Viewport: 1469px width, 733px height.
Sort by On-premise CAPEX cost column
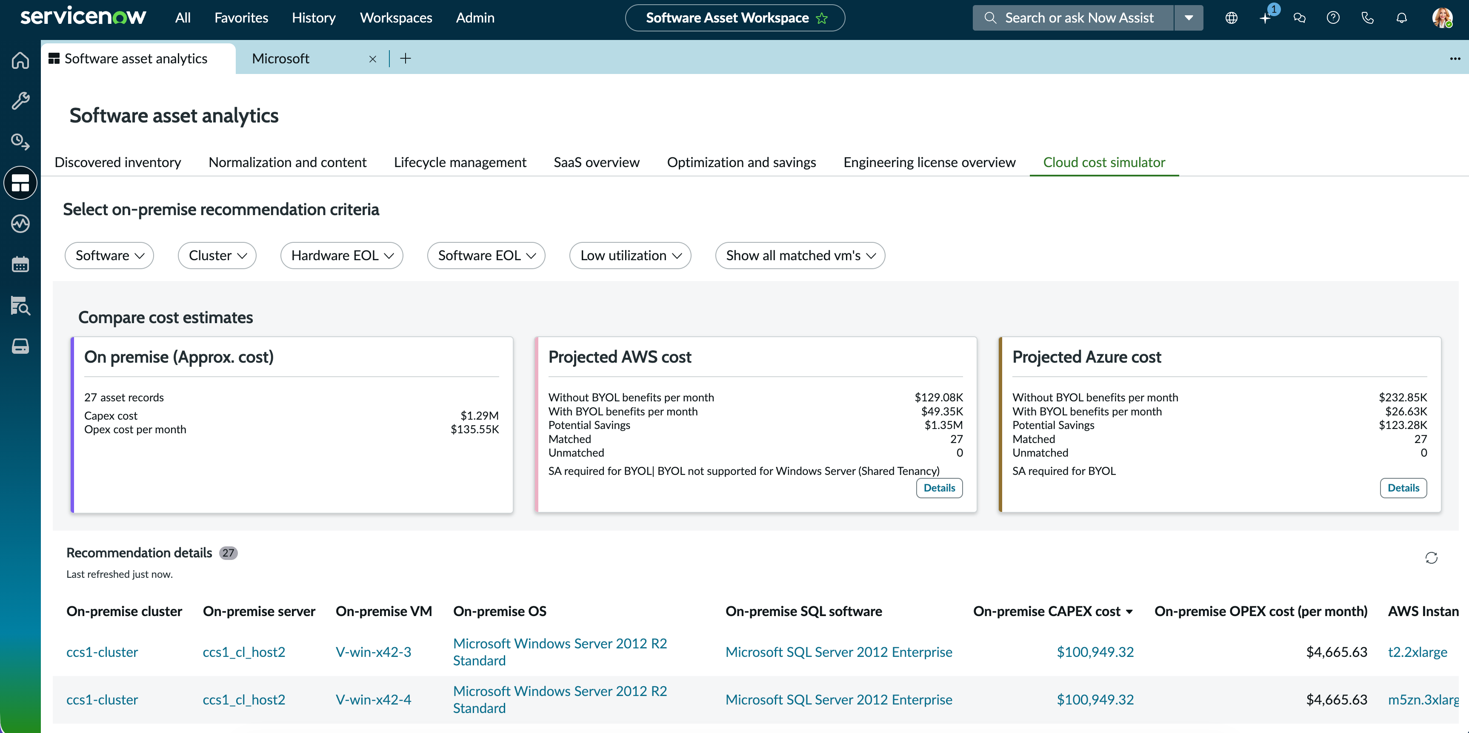(1053, 612)
